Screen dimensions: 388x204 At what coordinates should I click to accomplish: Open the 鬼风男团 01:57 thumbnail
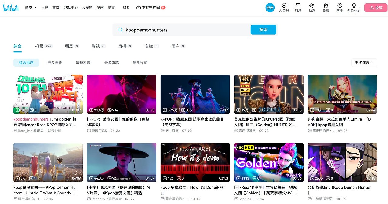122,162
